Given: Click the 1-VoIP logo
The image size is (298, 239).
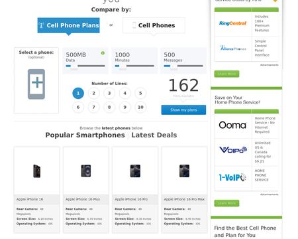Looking at the screenshot, I should pos(232,177).
